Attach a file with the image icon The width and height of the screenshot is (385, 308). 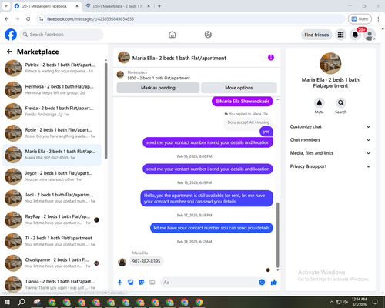click(131, 283)
